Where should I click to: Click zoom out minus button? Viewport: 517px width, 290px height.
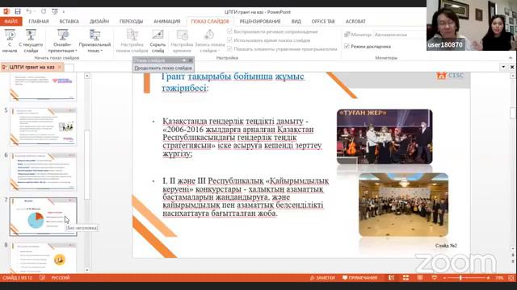pos(444,278)
